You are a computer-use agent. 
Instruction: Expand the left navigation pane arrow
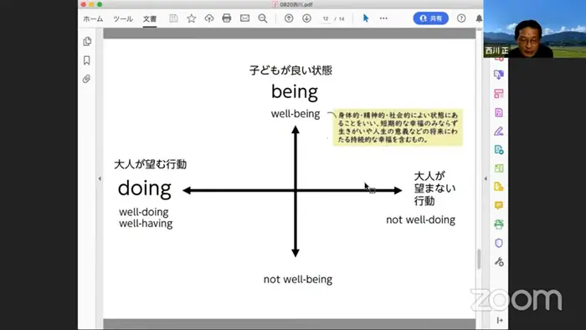[x=100, y=178]
